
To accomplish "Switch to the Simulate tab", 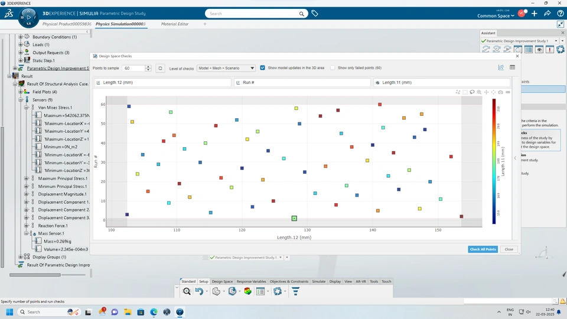I will (x=318, y=281).
